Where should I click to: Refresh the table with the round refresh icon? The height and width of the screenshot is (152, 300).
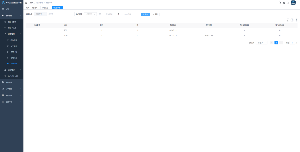point(292,20)
